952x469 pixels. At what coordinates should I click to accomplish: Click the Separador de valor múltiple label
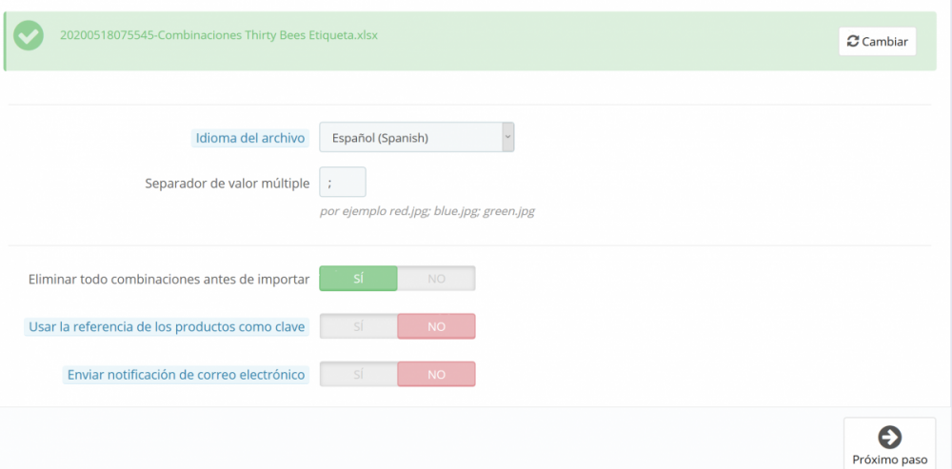coord(227,183)
